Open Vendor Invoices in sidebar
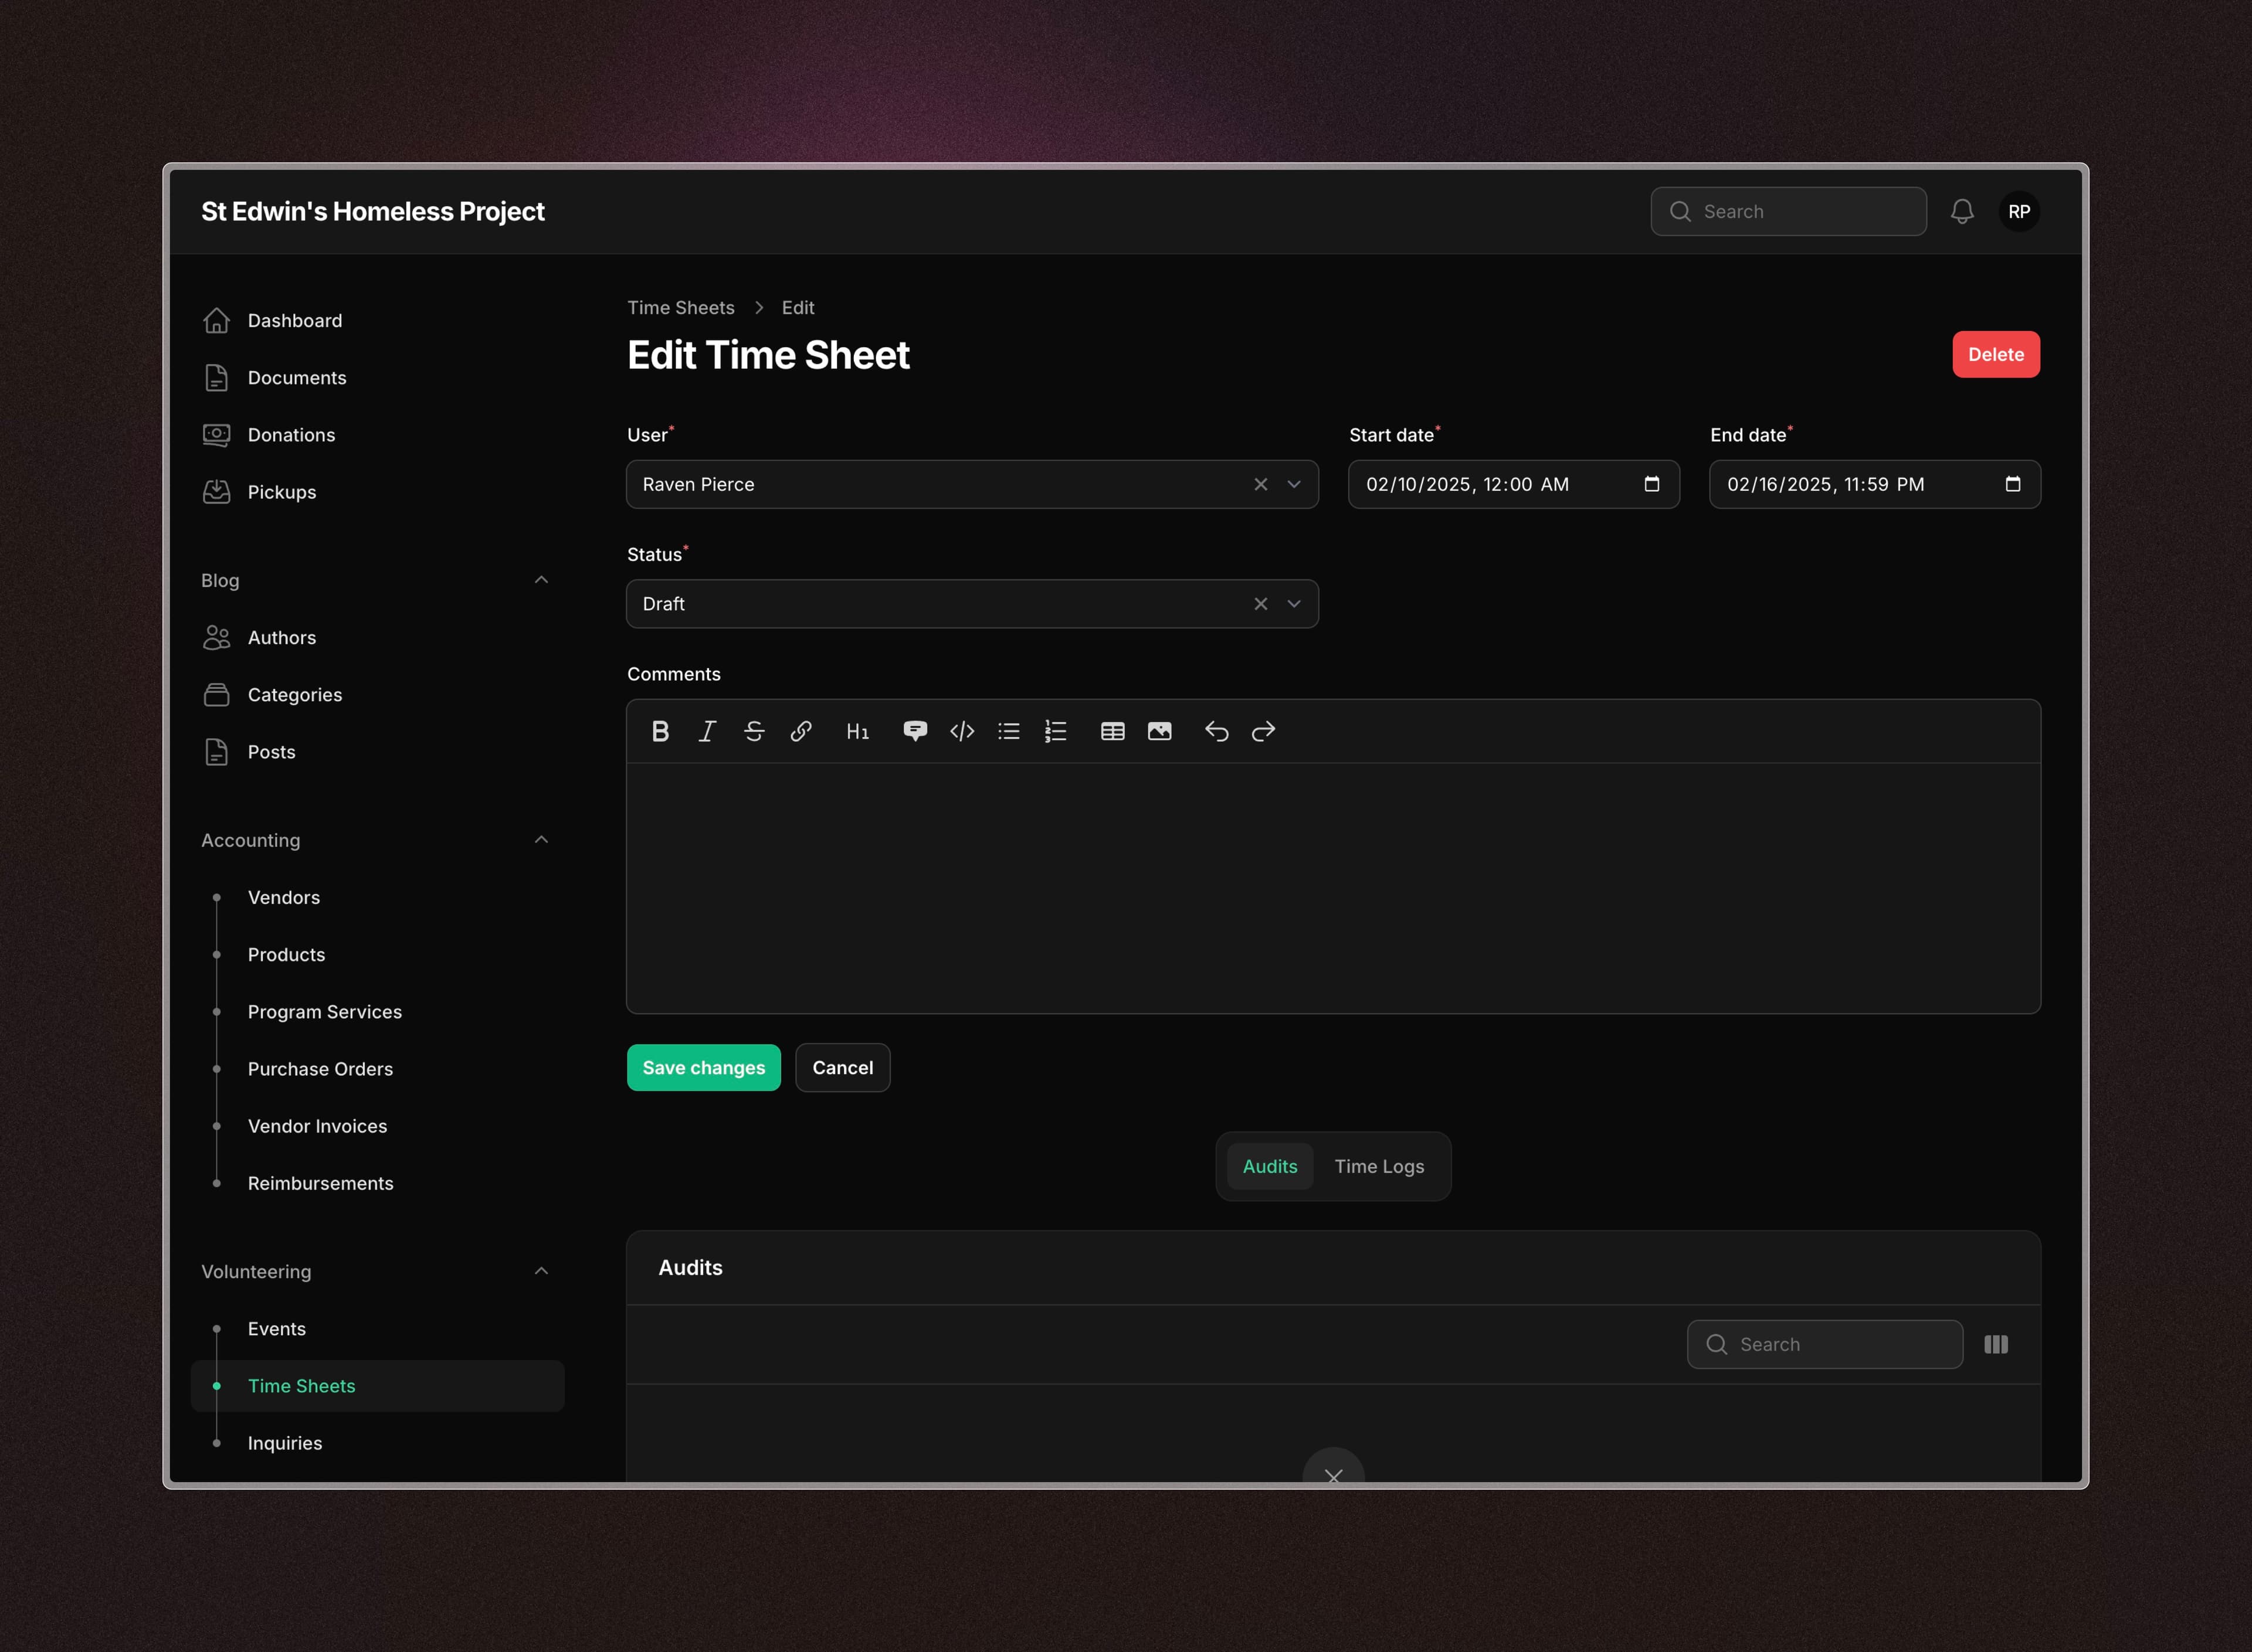2252x1652 pixels. click(377, 1126)
